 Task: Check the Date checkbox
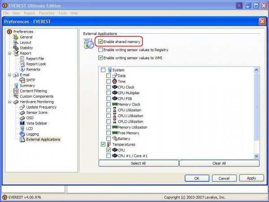[x=108, y=75]
